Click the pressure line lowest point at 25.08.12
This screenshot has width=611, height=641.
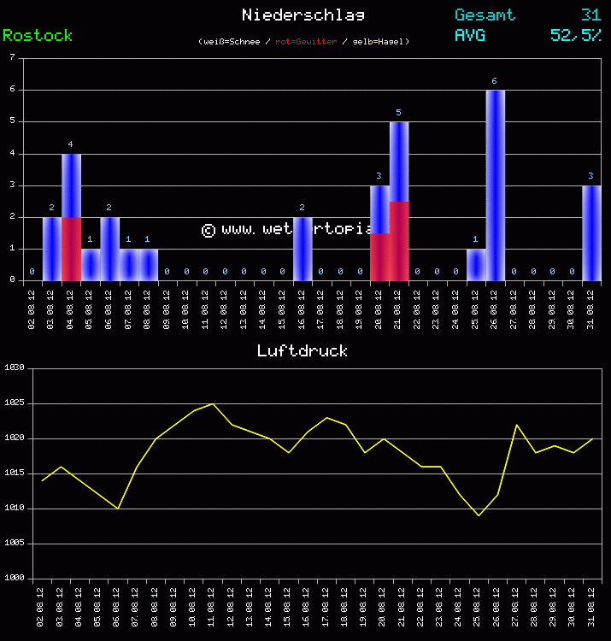tap(479, 515)
